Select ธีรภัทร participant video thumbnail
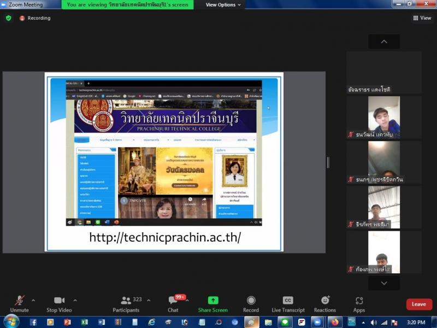 click(384, 207)
